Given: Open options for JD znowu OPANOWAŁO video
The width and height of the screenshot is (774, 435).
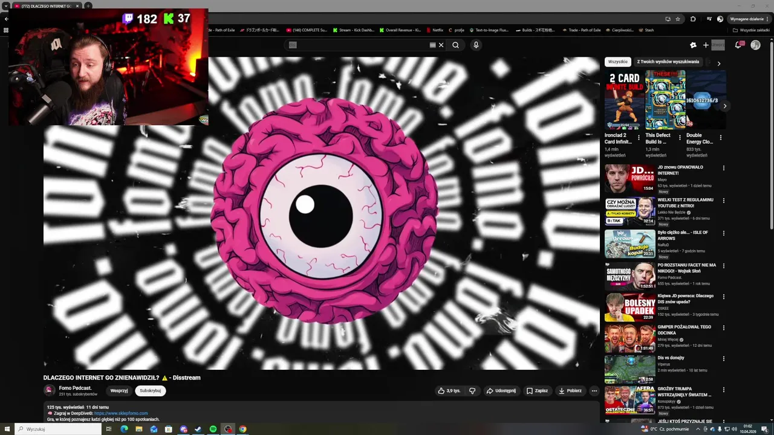Looking at the screenshot, I should [x=723, y=168].
